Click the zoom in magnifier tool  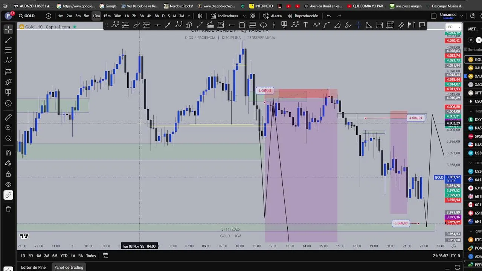(x=8, y=128)
